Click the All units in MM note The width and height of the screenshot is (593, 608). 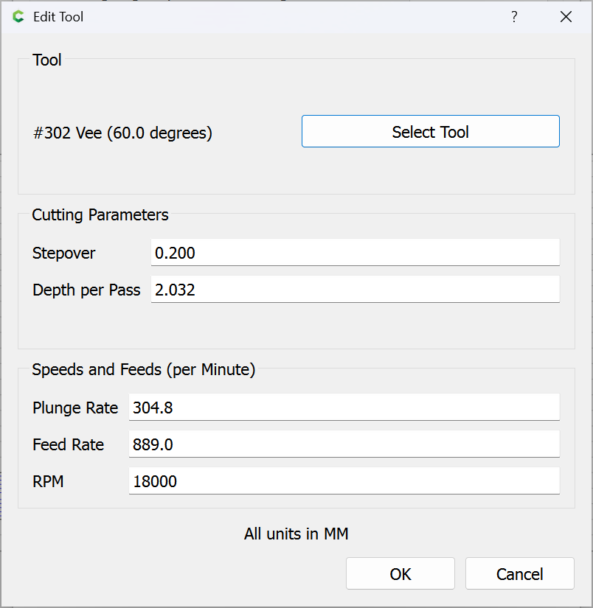(296, 534)
